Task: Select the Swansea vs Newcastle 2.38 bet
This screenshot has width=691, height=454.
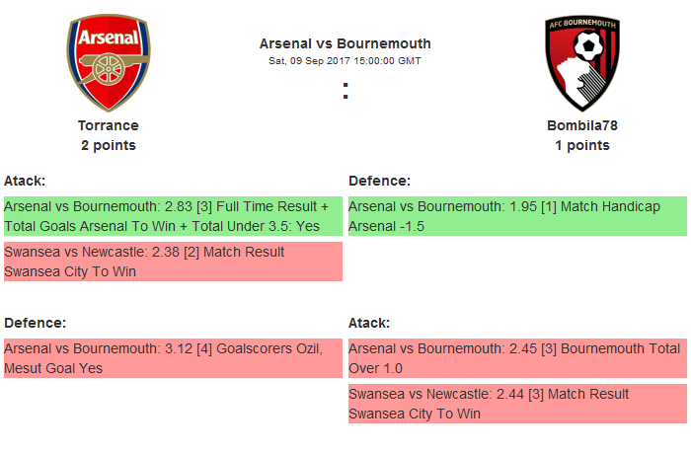Action: click(173, 262)
